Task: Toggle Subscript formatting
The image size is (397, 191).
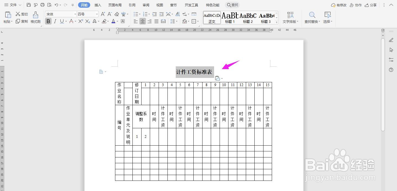Action: 87,21
